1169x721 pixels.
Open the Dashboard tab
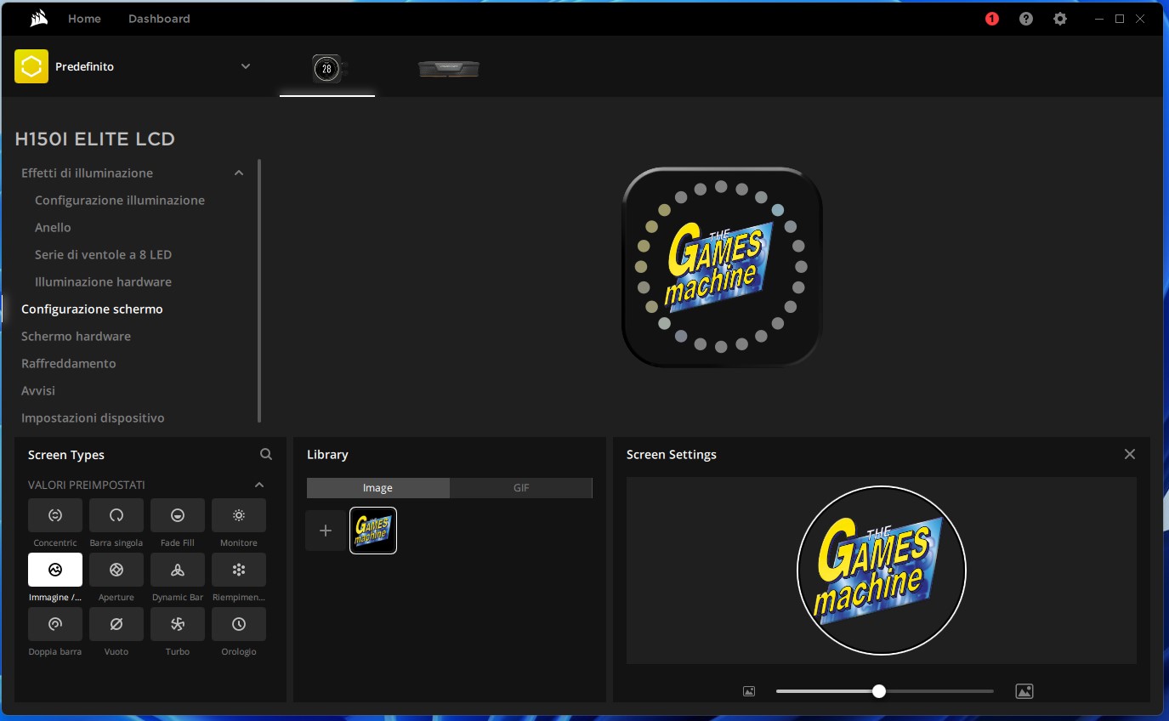point(159,19)
